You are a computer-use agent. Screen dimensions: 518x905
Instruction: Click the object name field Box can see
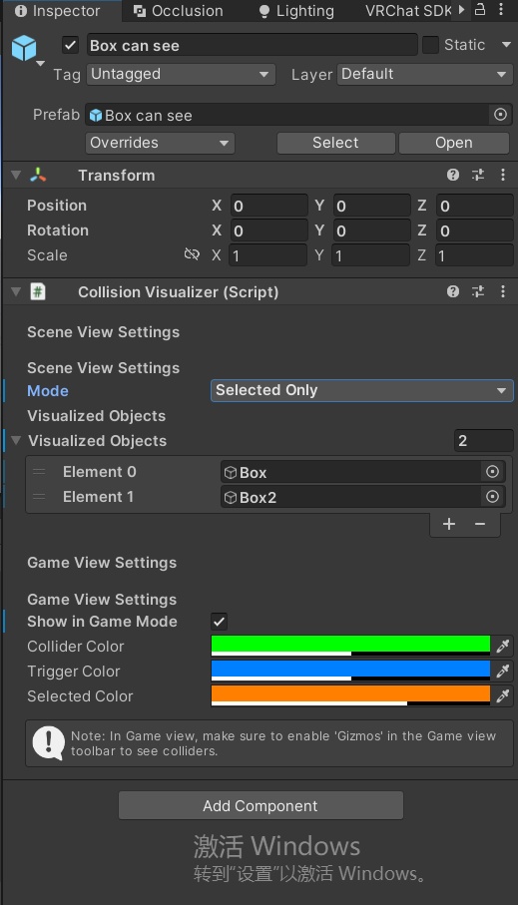[252, 45]
